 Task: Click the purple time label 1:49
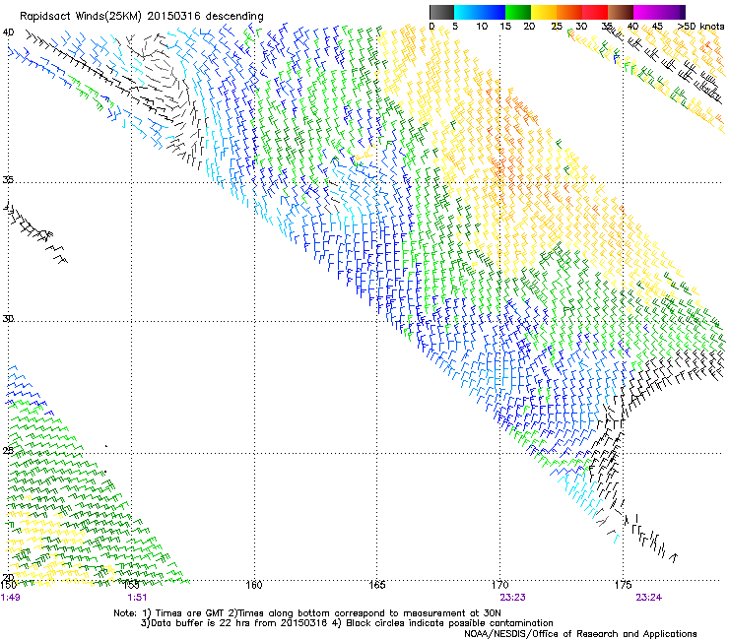click(x=10, y=598)
